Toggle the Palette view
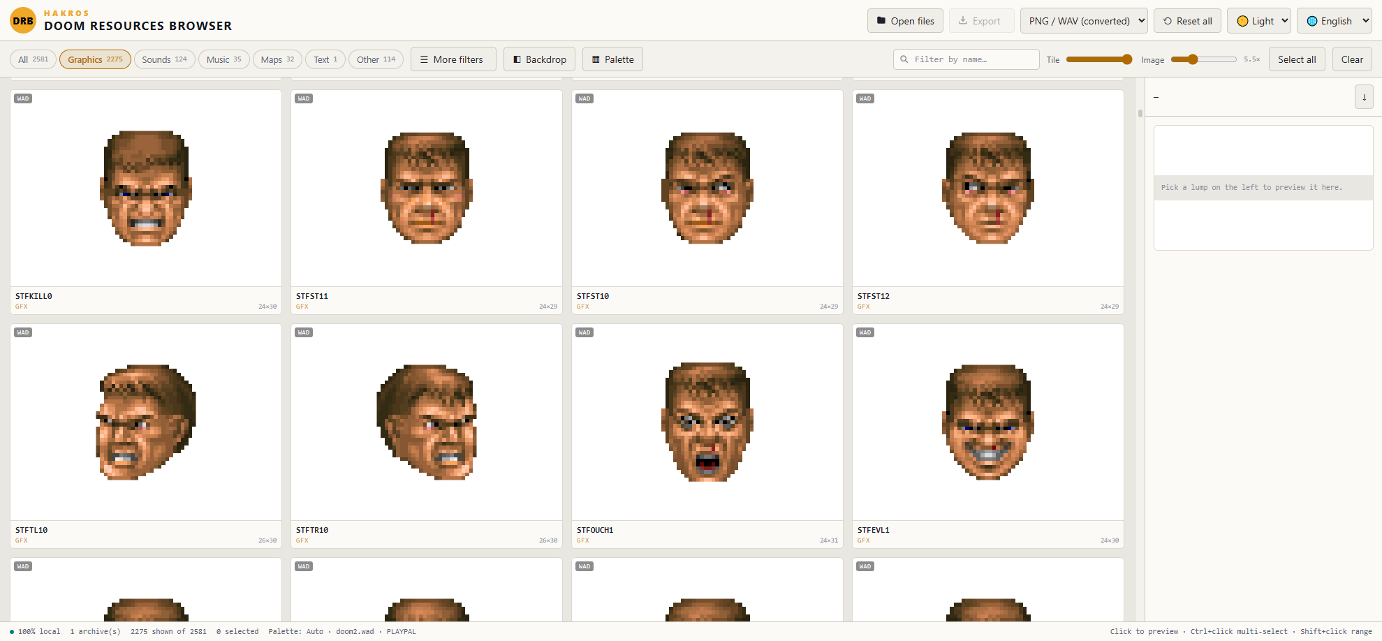Viewport: 1382px width, 641px height. coord(612,59)
